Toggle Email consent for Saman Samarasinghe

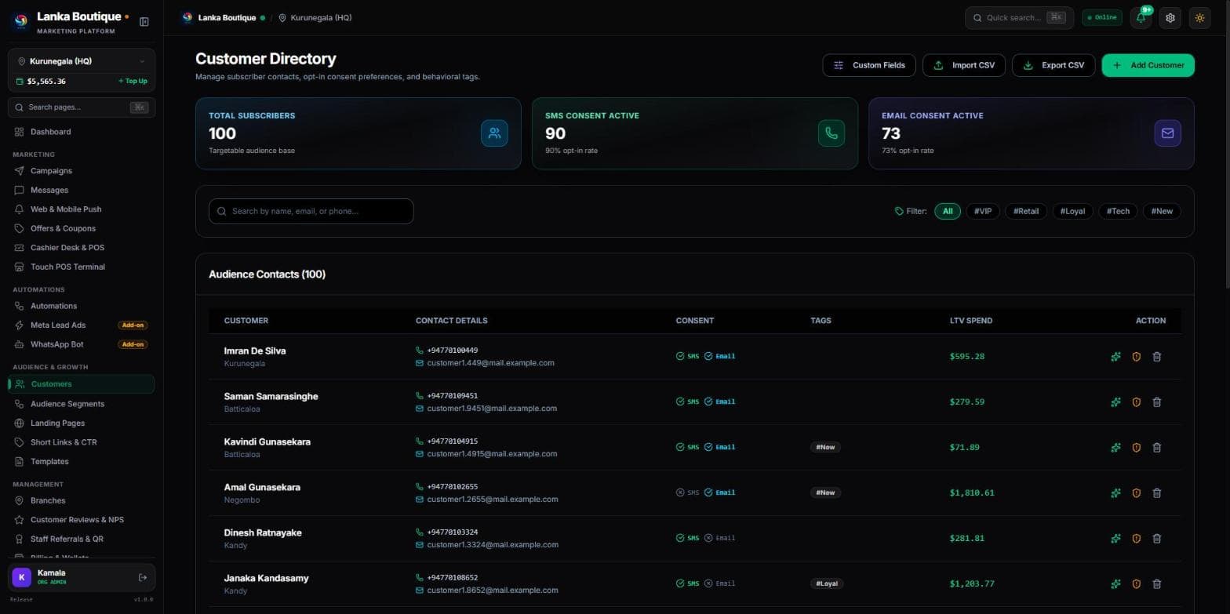pyautogui.click(x=719, y=402)
